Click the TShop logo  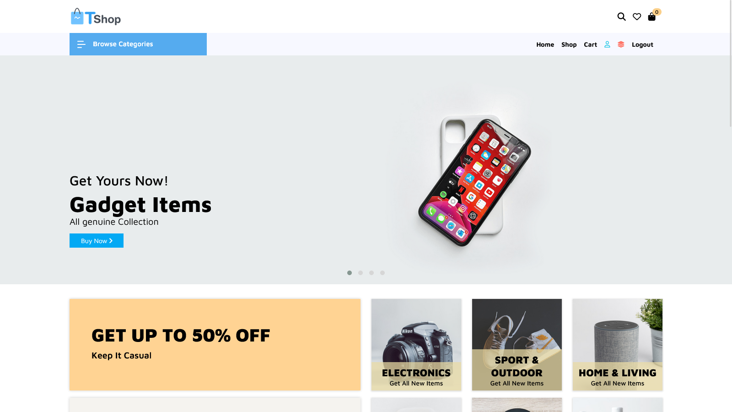[96, 16]
